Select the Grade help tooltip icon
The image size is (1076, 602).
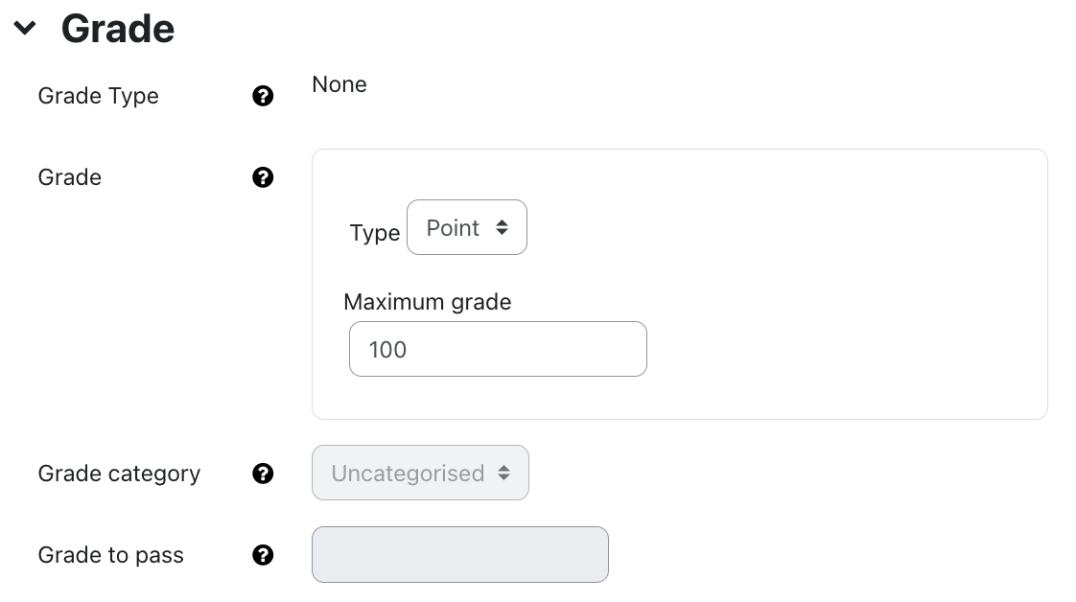[262, 177]
